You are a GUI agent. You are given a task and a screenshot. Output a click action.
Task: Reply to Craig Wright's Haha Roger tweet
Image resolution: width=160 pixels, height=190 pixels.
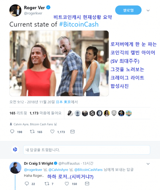click(x=27, y=184)
